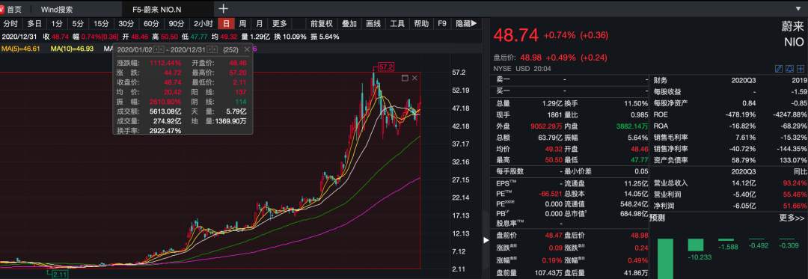
Task: Open start date 2020/01/02 picker icon
Action: 159,49
